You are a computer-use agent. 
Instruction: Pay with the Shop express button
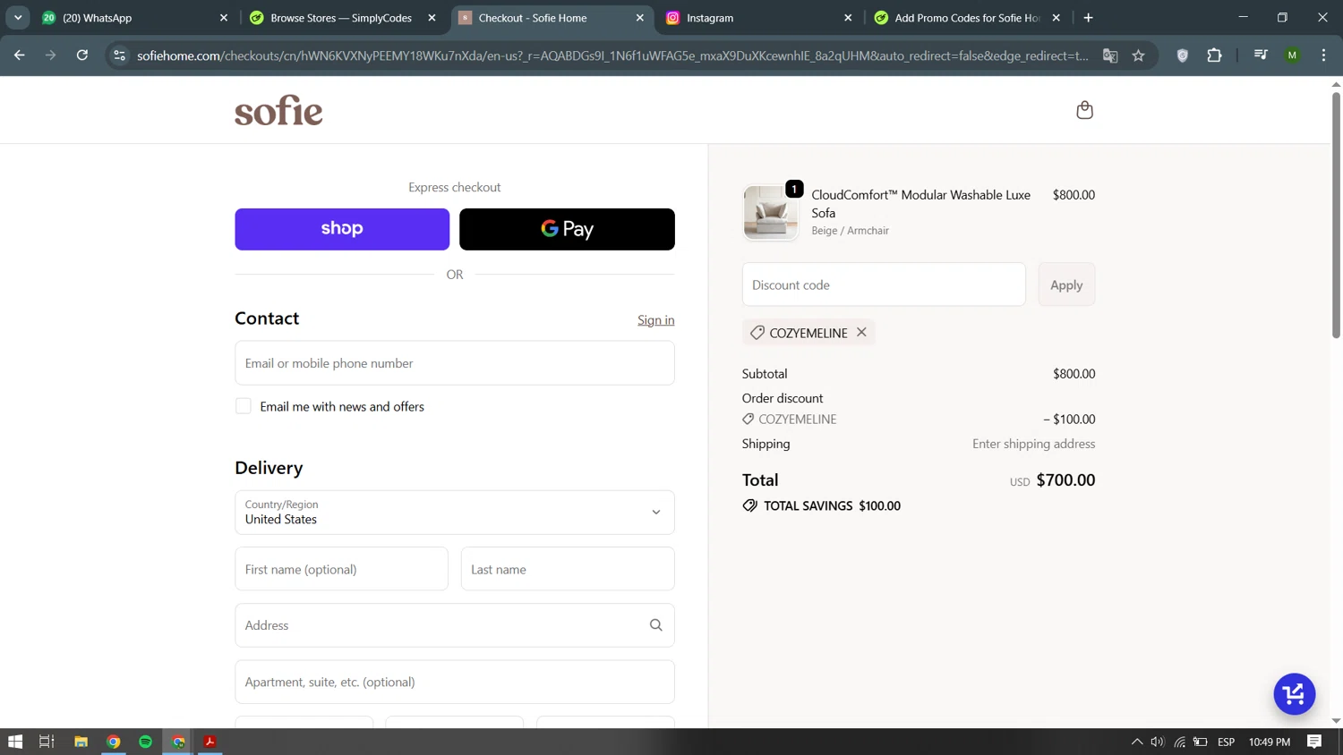[342, 229]
